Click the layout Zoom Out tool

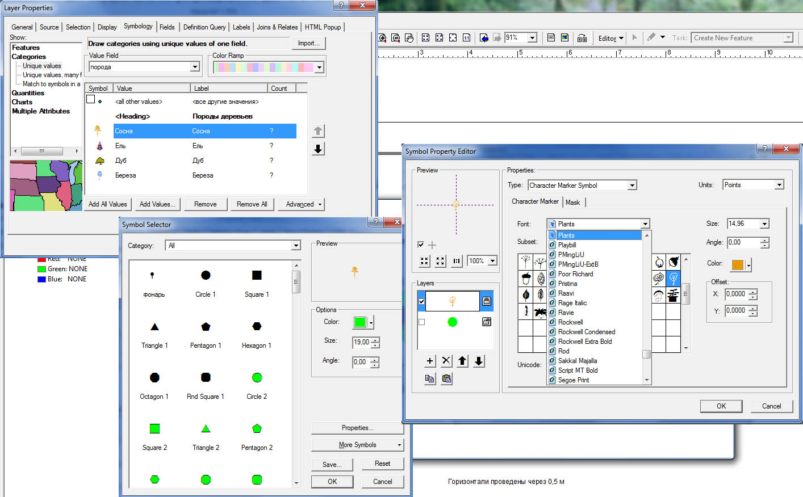pyautogui.click(x=396, y=38)
